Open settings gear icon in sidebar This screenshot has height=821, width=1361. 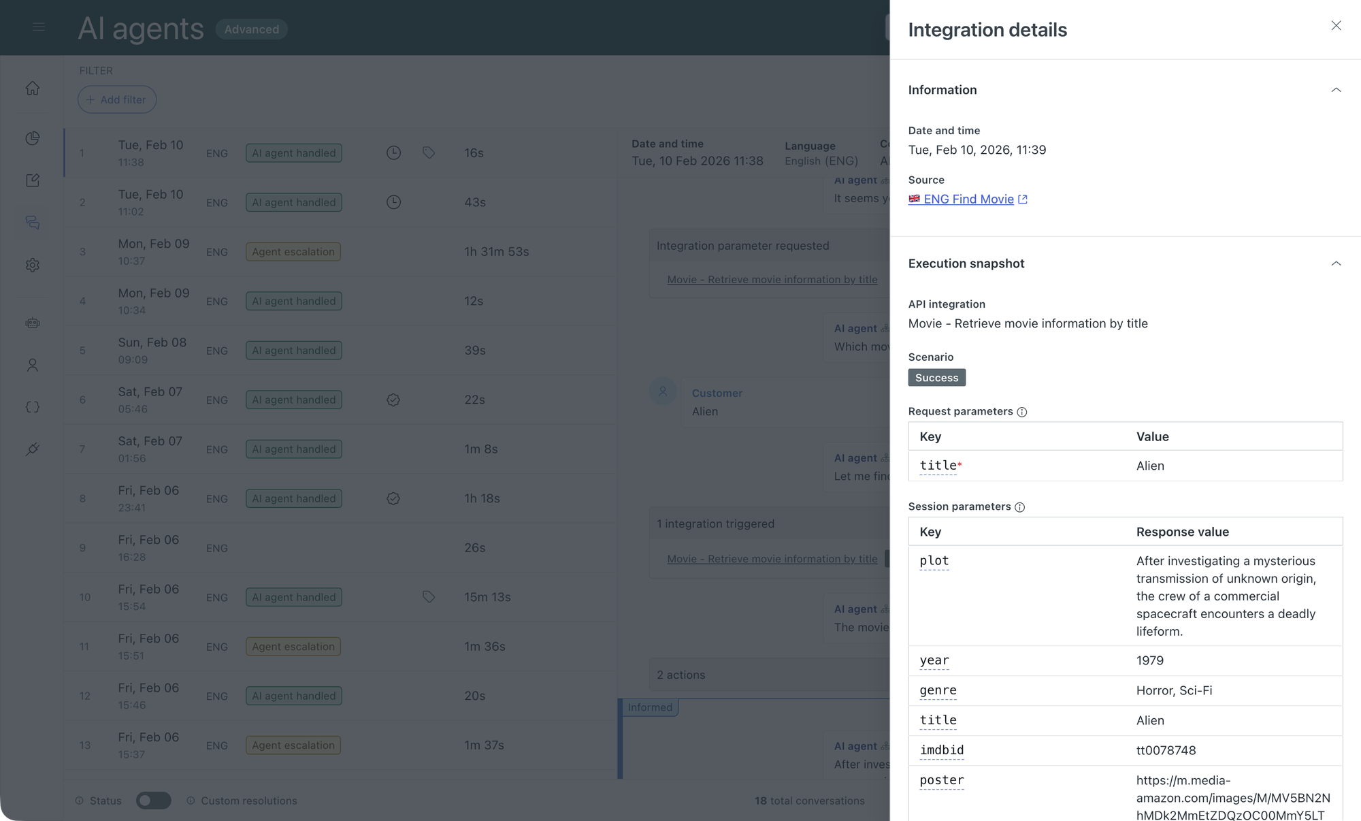pos(33,265)
